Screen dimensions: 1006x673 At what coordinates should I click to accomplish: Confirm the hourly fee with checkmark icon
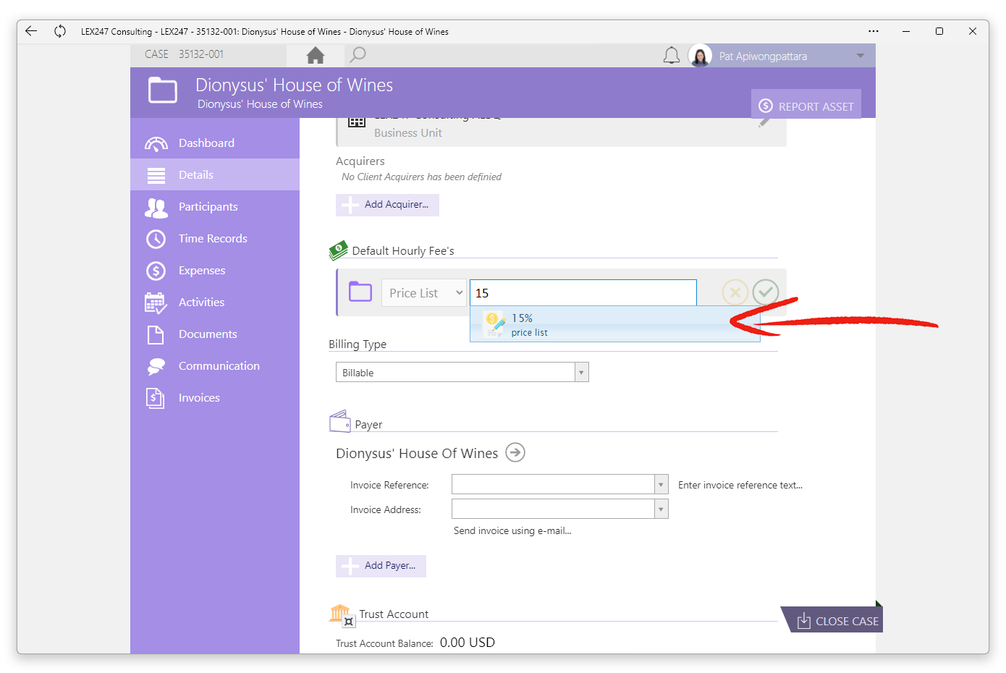[x=765, y=292]
